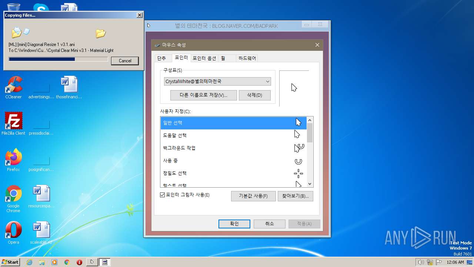Screen dimensions: 474x267
Task: Open the volume tray icon
Action: pos(421,262)
